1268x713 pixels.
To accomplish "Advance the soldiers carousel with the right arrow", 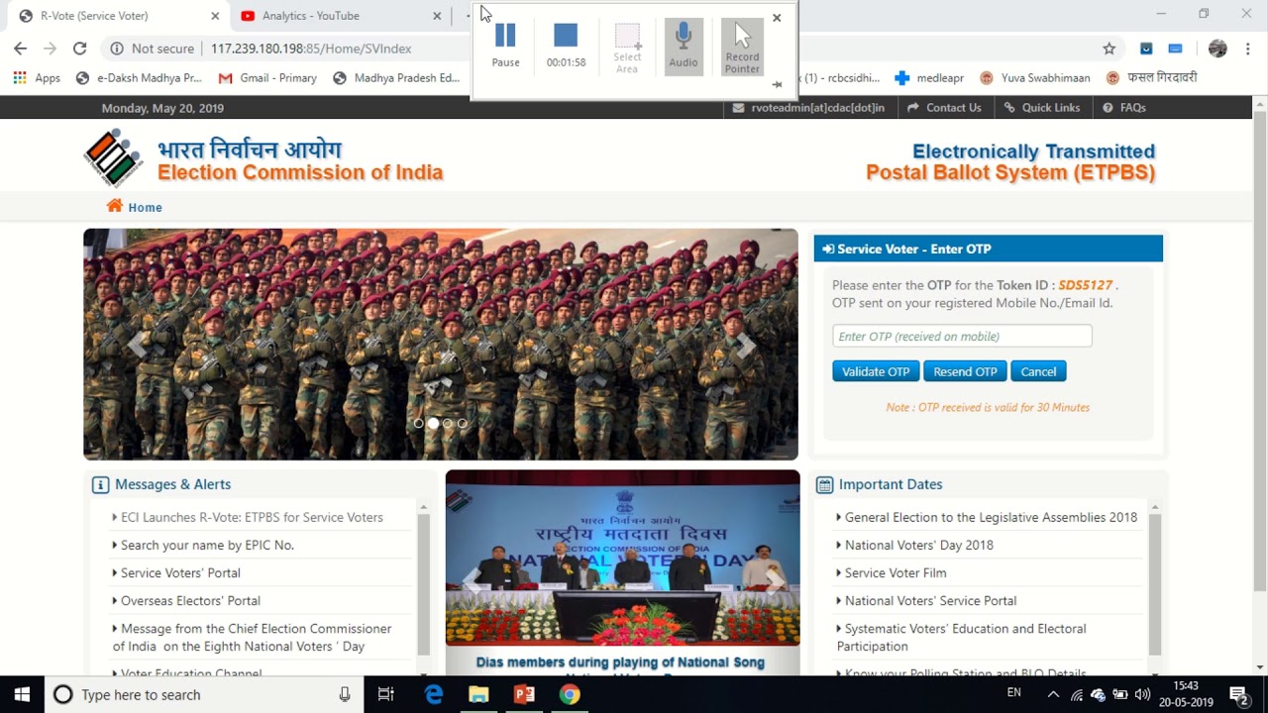I will click(745, 345).
